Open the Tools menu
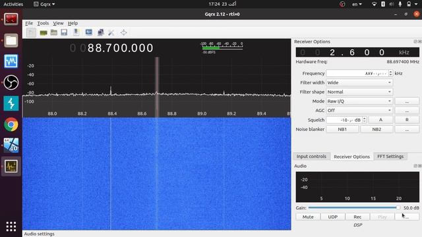422x237 pixels. point(43,23)
